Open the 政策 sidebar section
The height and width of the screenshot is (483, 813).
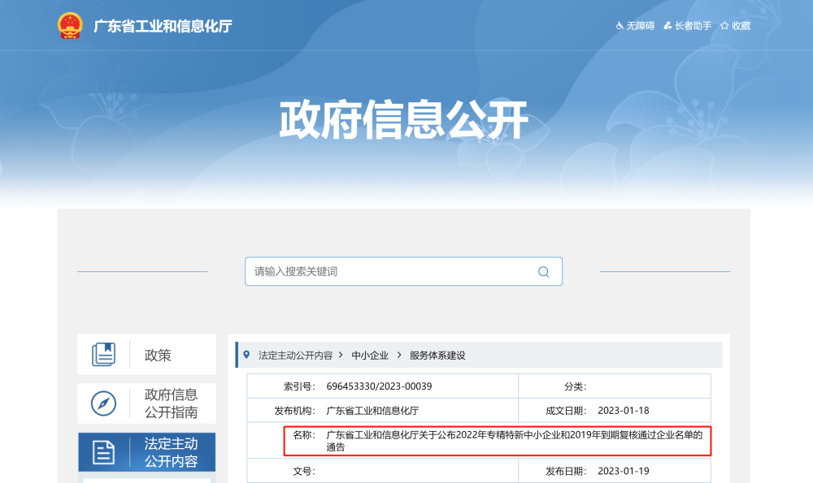[x=146, y=355]
